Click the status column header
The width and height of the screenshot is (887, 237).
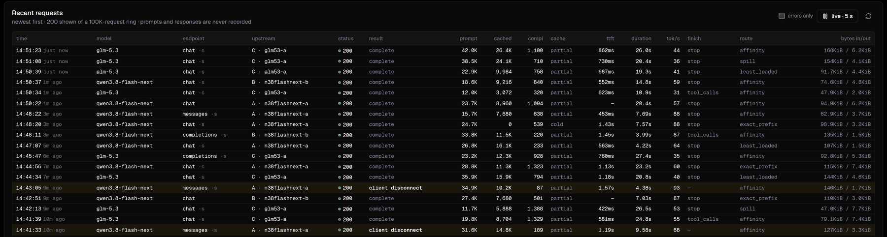[345, 38]
